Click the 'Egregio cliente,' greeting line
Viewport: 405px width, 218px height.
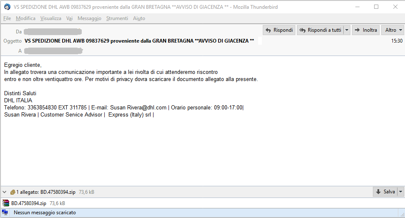point(23,65)
